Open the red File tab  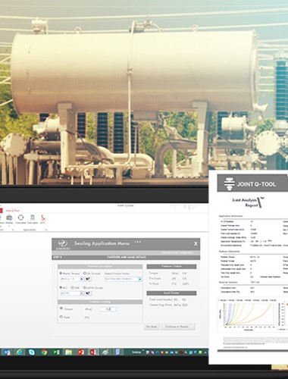pos(1,210)
